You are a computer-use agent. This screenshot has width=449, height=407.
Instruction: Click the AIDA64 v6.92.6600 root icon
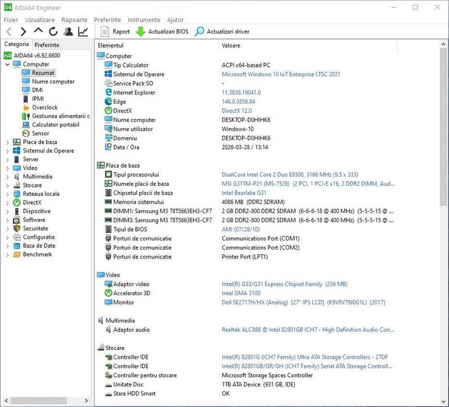[x=8, y=55]
